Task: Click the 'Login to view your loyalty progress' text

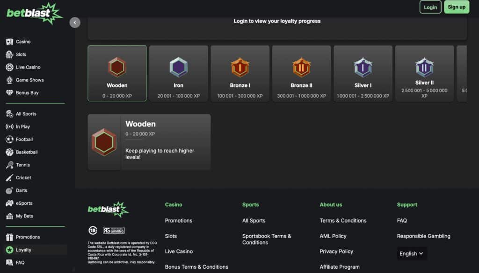Action: click(x=277, y=21)
